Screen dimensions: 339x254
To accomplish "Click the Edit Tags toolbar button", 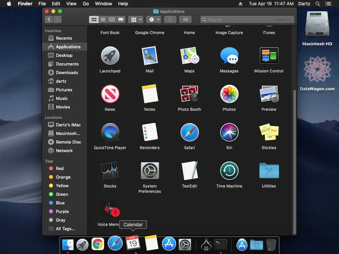I will 185,20.
